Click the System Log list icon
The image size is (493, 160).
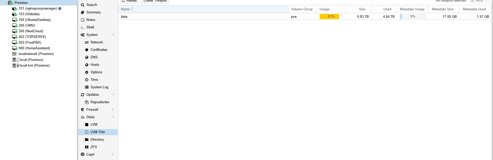[87, 87]
